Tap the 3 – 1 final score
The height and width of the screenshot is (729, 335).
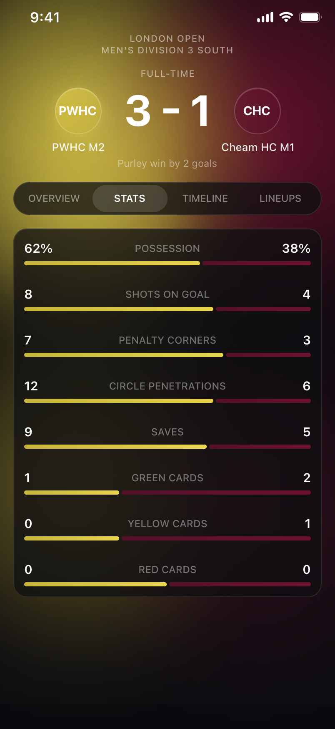(x=167, y=111)
